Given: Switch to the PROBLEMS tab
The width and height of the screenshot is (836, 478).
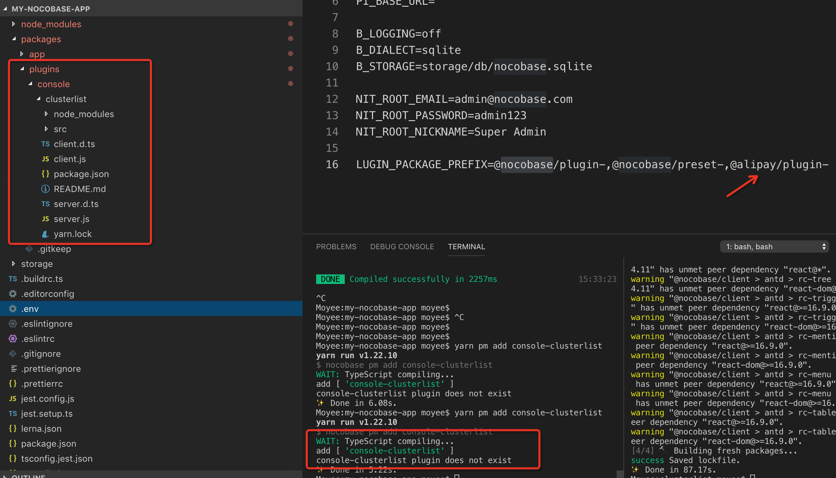Looking at the screenshot, I should pyautogui.click(x=336, y=246).
